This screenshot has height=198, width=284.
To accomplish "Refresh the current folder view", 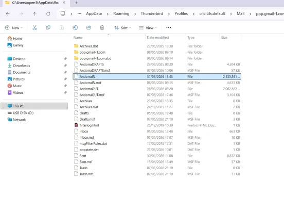I will (48, 14).
